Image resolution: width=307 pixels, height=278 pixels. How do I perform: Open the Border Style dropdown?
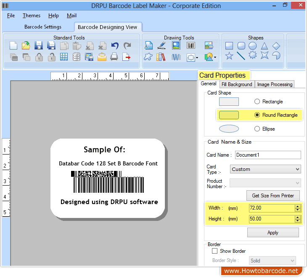tap(273, 261)
